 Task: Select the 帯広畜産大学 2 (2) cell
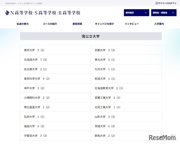point(56,107)
